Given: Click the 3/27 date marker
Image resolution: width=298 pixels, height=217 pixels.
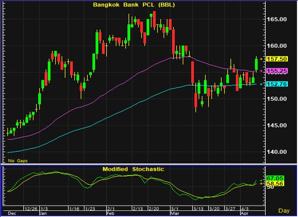Looking at the screenshot, I should click(230, 209).
